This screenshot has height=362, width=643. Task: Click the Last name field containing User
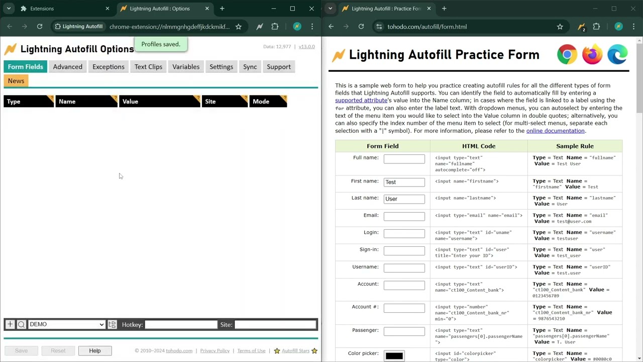(404, 199)
